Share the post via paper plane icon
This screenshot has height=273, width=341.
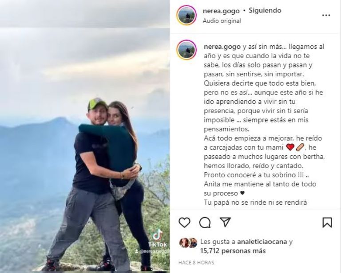(x=225, y=222)
